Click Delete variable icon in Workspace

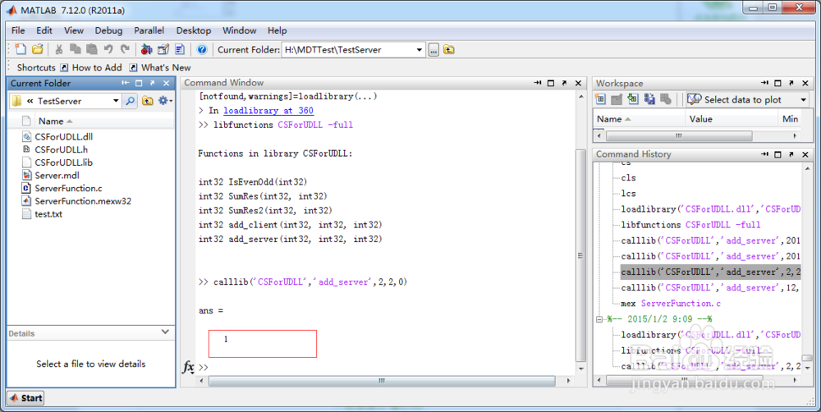pos(666,99)
